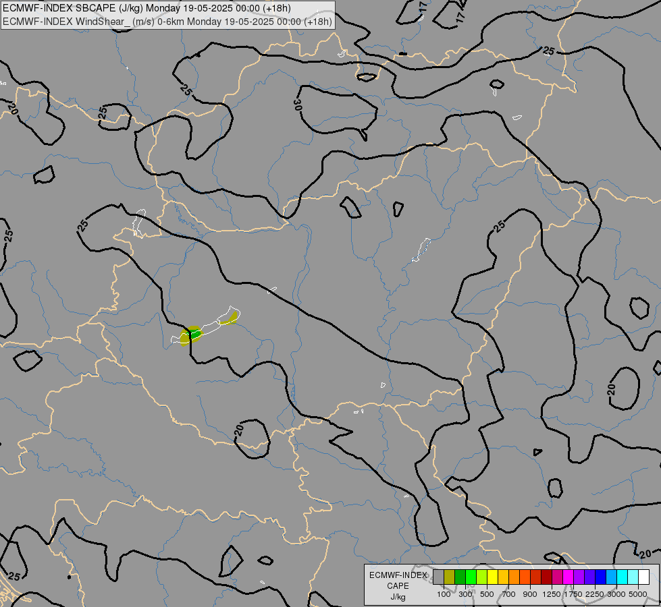Click the 30 wind shear contour label
This screenshot has width=661, height=607.
pyautogui.click(x=298, y=105)
